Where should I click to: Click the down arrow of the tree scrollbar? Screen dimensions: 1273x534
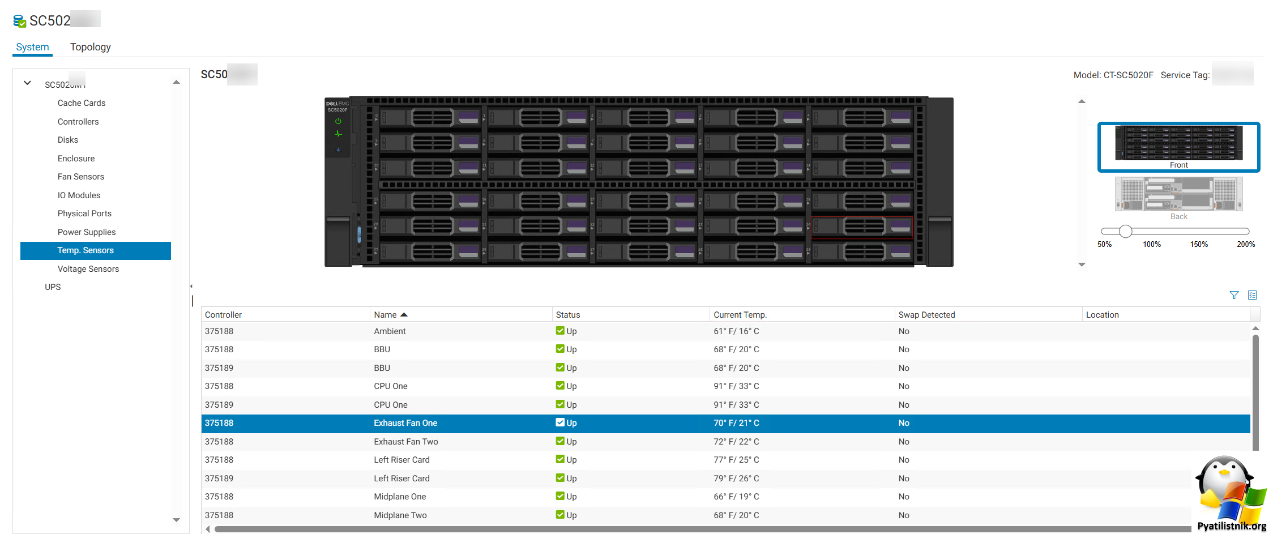point(176,520)
